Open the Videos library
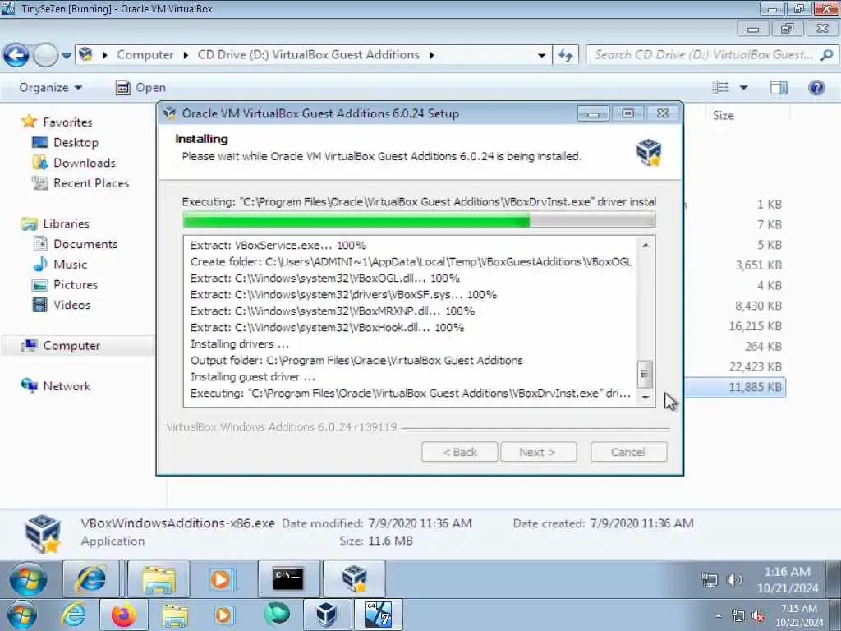841x631 pixels. pos(62,305)
